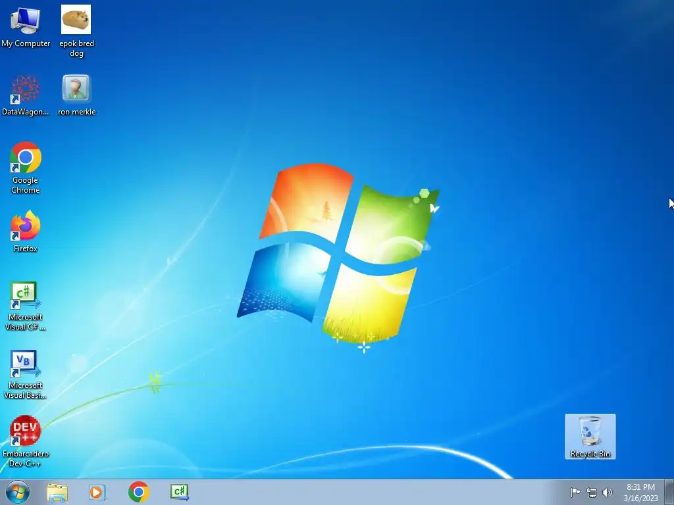Screen dimensions: 674x505
Task: Launch Google Chrome from the taskbar
Action: pos(138,492)
